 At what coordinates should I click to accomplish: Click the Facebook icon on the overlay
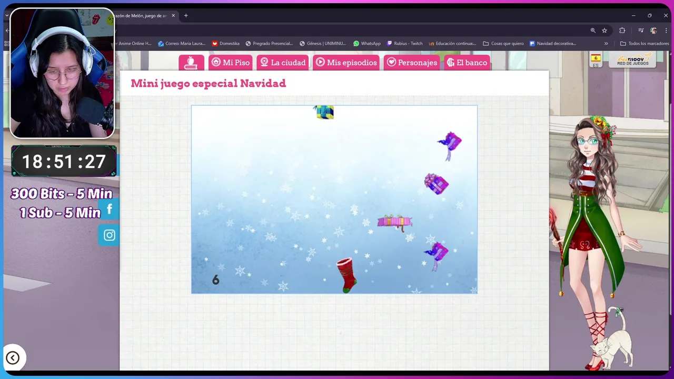[x=109, y=210]
